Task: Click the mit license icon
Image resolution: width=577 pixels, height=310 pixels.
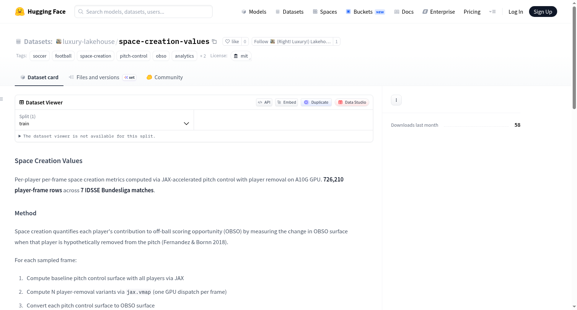Action: [236, 56]
